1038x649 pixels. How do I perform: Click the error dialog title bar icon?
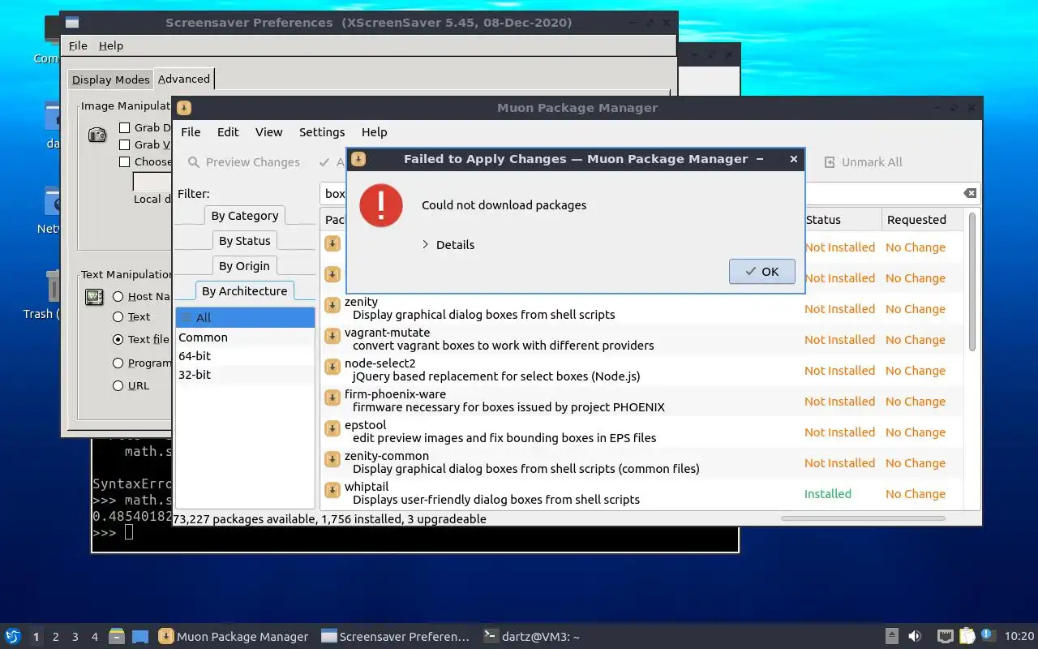tap(358, 159)
